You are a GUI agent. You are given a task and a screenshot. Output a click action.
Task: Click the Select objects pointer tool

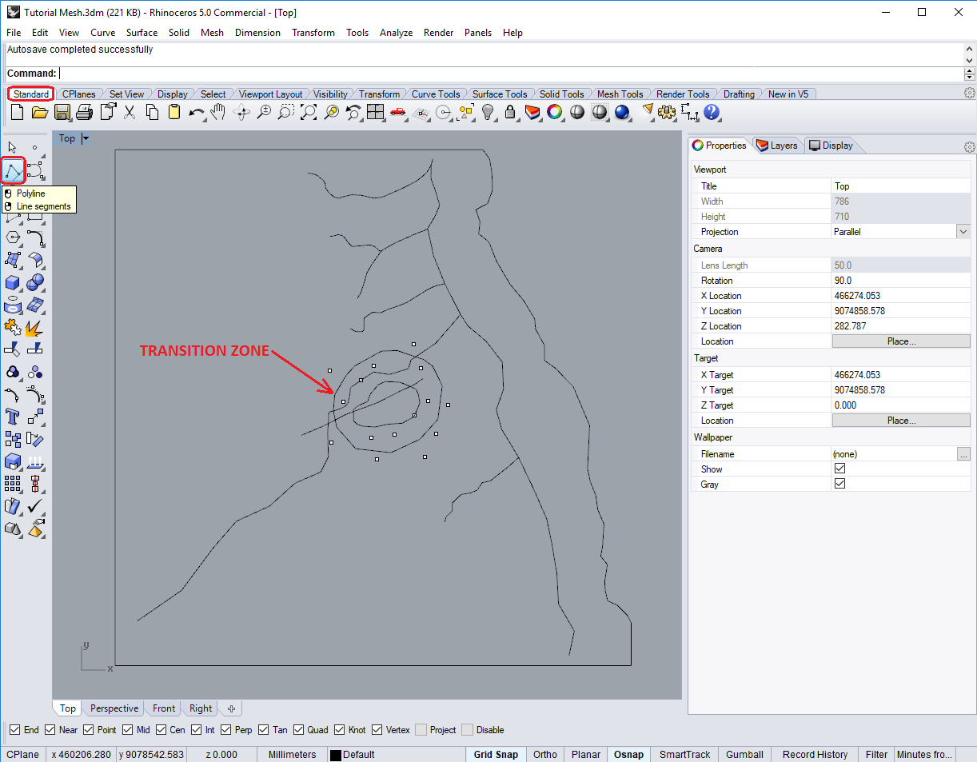(x=12, y=147)
